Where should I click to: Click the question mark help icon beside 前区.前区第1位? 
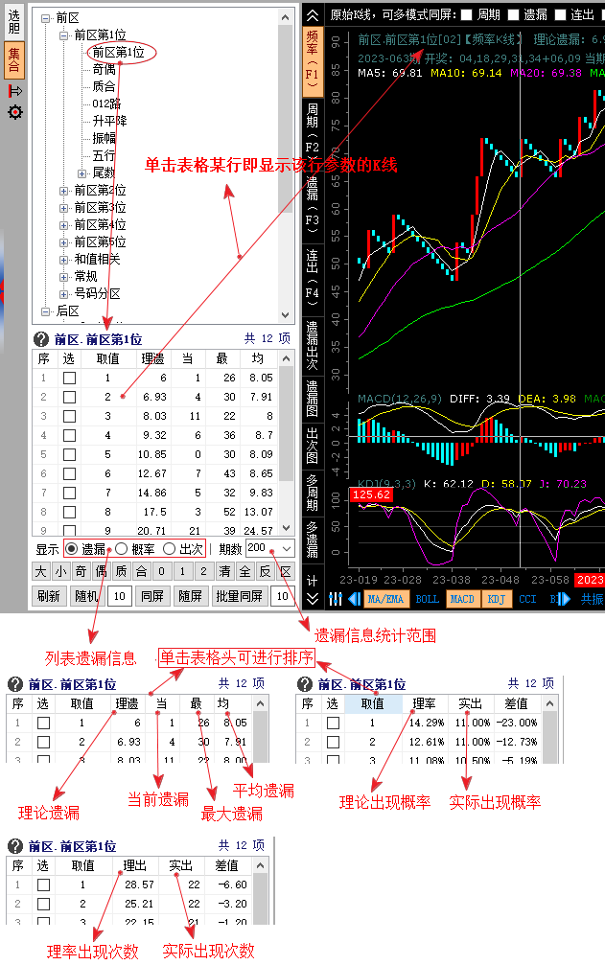[x=41, y=338]
